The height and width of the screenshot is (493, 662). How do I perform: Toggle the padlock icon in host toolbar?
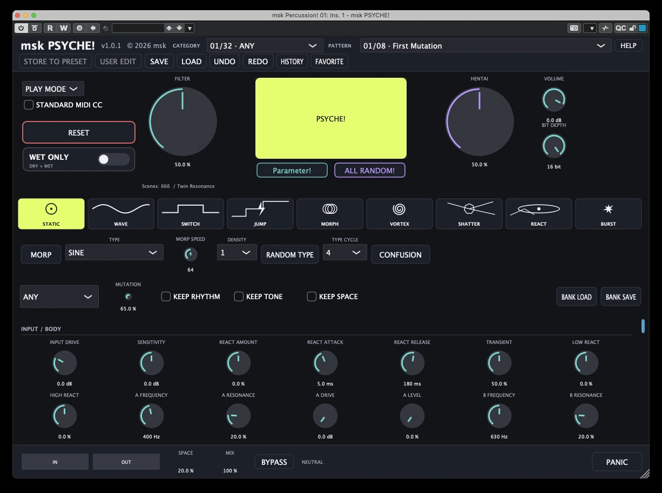(x=632, y=28)
